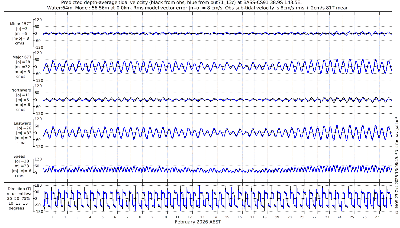Image resolution: width=400 pixels, height=228 pixels.
Task: Click the 'Eastward' panel label
Action: pyautogui.click(x=22, y=123)
